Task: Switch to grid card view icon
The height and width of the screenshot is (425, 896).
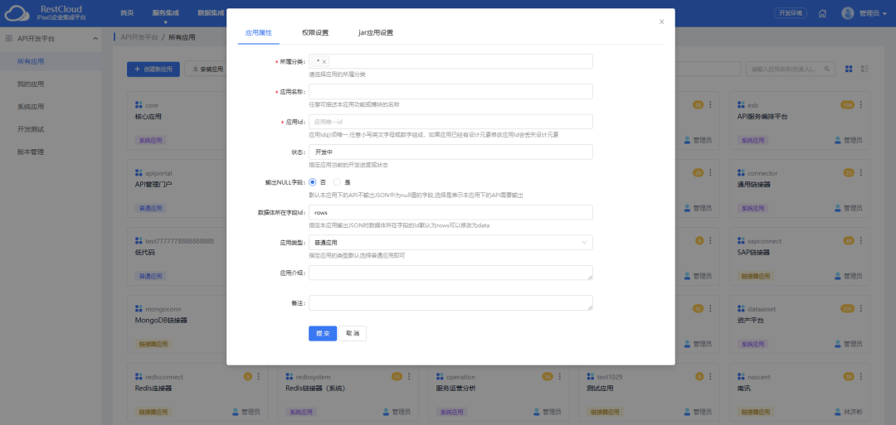Action: tap(849, 69)
